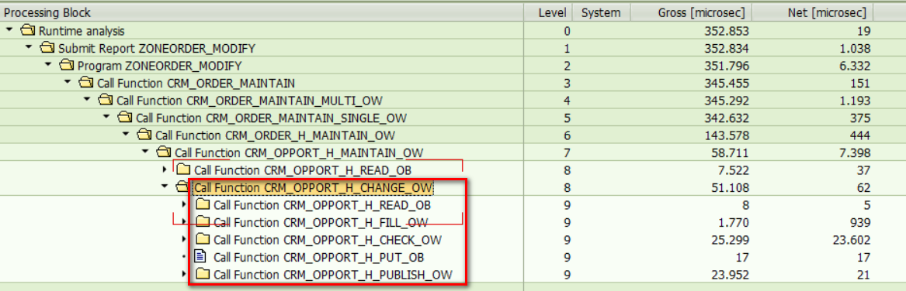
Task: Click net value 939
Action: (861, 222)
